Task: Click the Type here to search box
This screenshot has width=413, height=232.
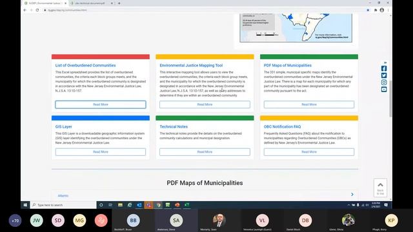Action: [63, 205]
